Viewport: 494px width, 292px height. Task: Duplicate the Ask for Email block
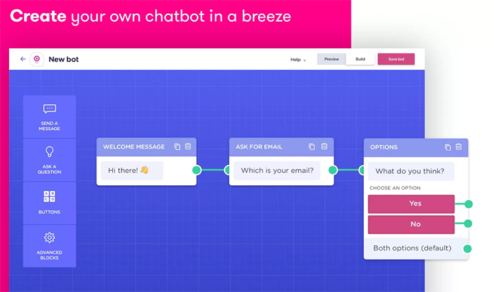[312, 146]
